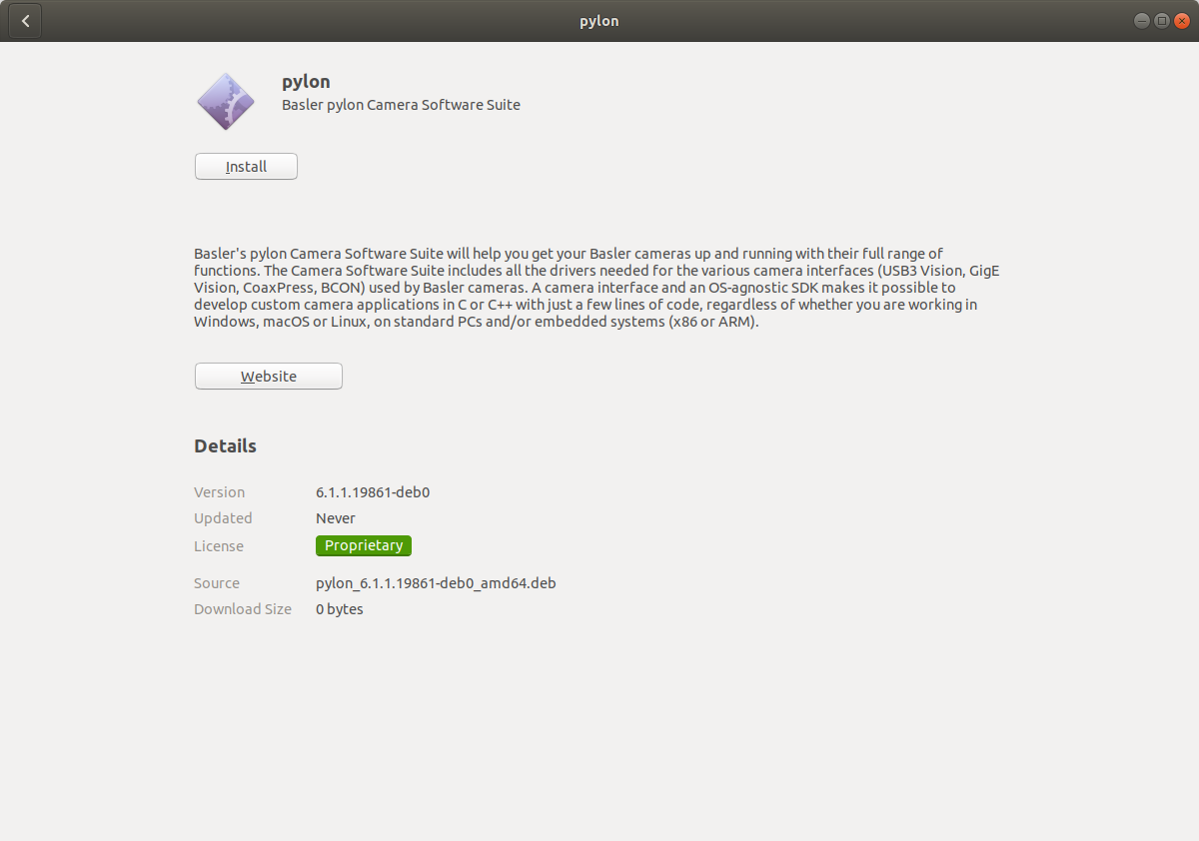The image size is (1199, 841).
Task: Click the Source row label
Action: 216,582
